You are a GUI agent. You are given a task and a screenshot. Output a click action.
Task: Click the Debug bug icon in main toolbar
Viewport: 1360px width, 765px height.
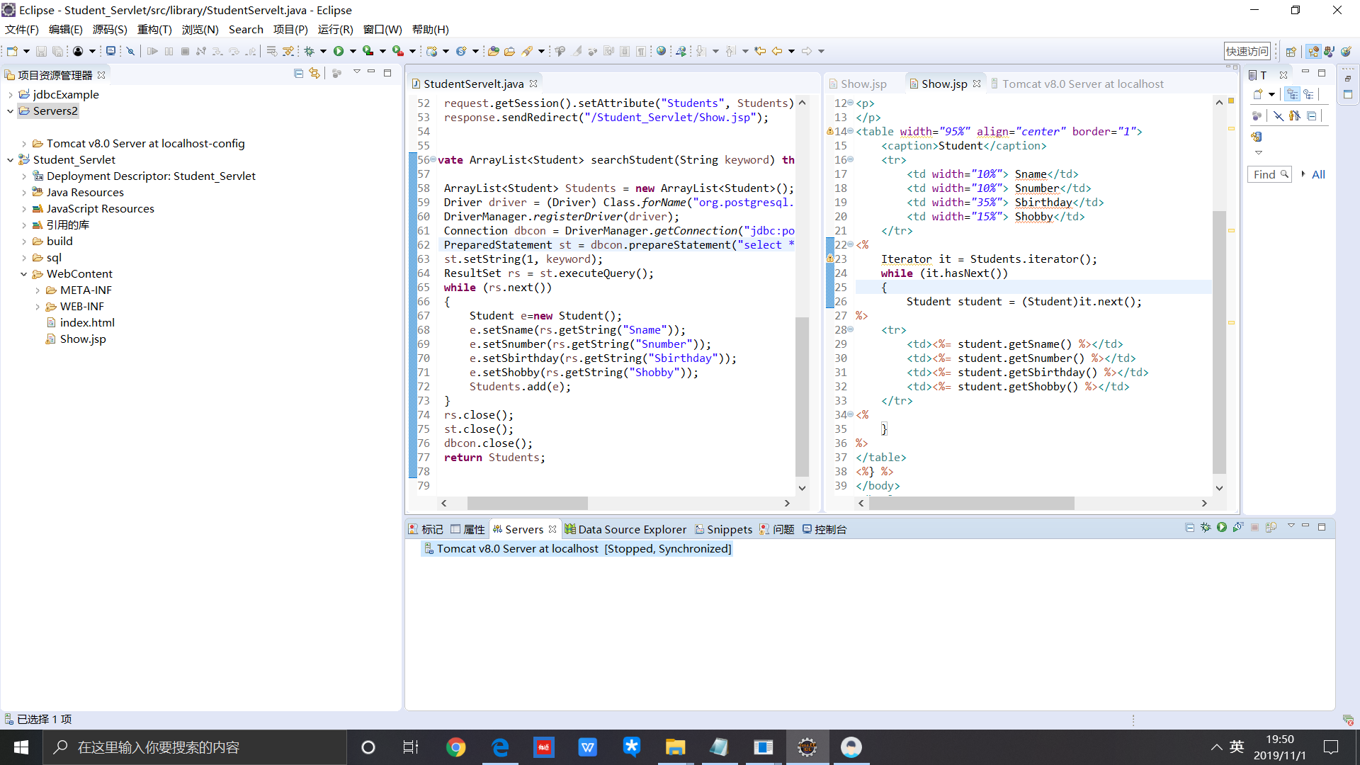(x=310, y=51)
